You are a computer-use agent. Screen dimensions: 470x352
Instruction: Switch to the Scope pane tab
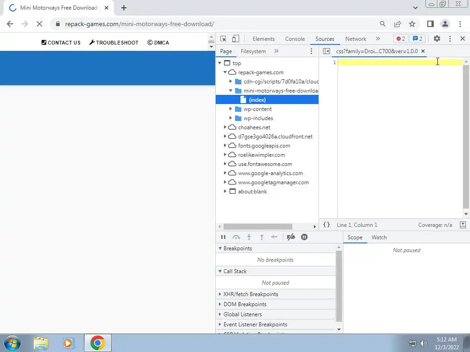pos(355,237)
